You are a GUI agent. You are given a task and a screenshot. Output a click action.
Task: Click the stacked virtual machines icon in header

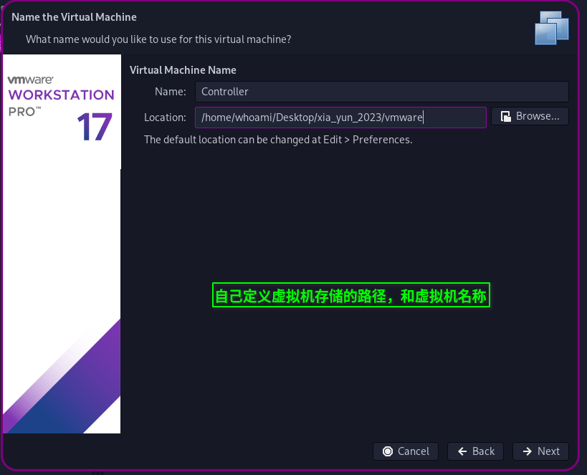click(551, 27)
